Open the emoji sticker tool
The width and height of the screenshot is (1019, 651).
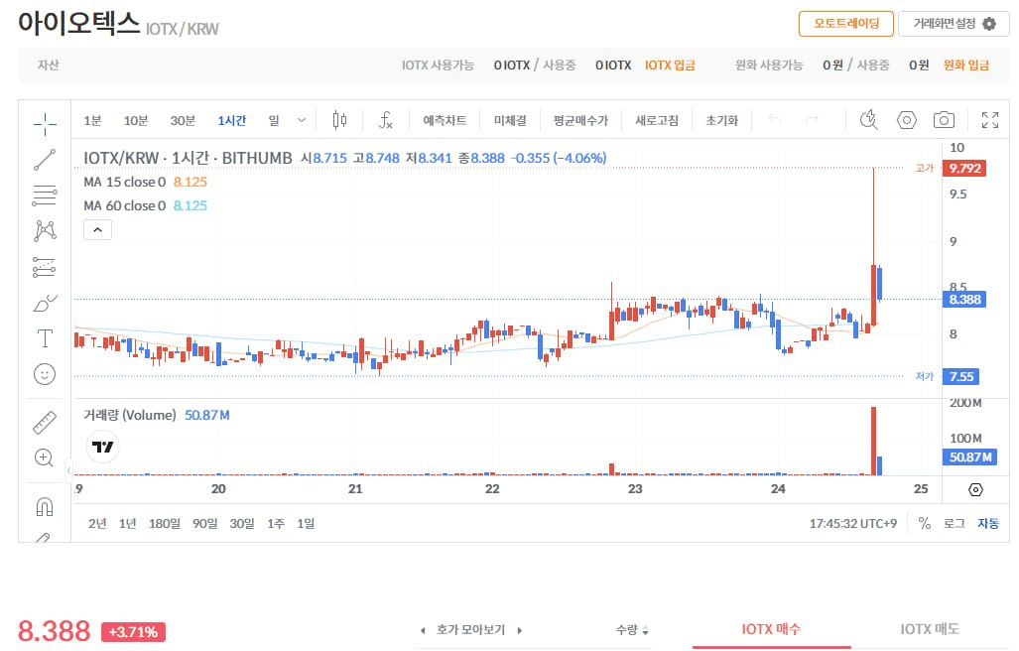coord(45,374)
